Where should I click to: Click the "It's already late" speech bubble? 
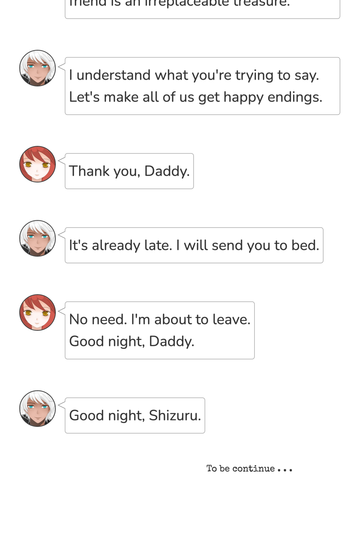click(x=194, y=245)
